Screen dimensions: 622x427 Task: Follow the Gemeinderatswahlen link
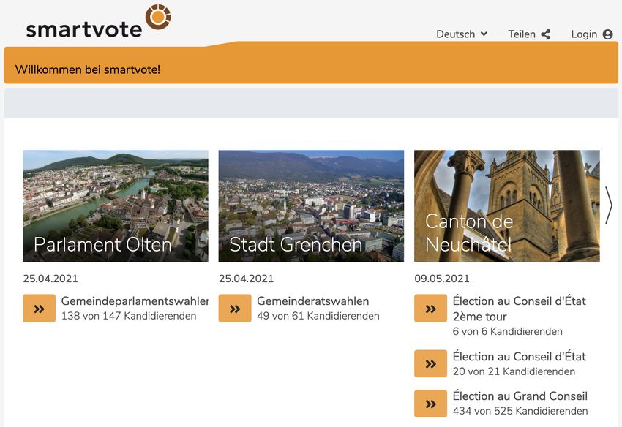pyautogui.click(x=312, y=301)
